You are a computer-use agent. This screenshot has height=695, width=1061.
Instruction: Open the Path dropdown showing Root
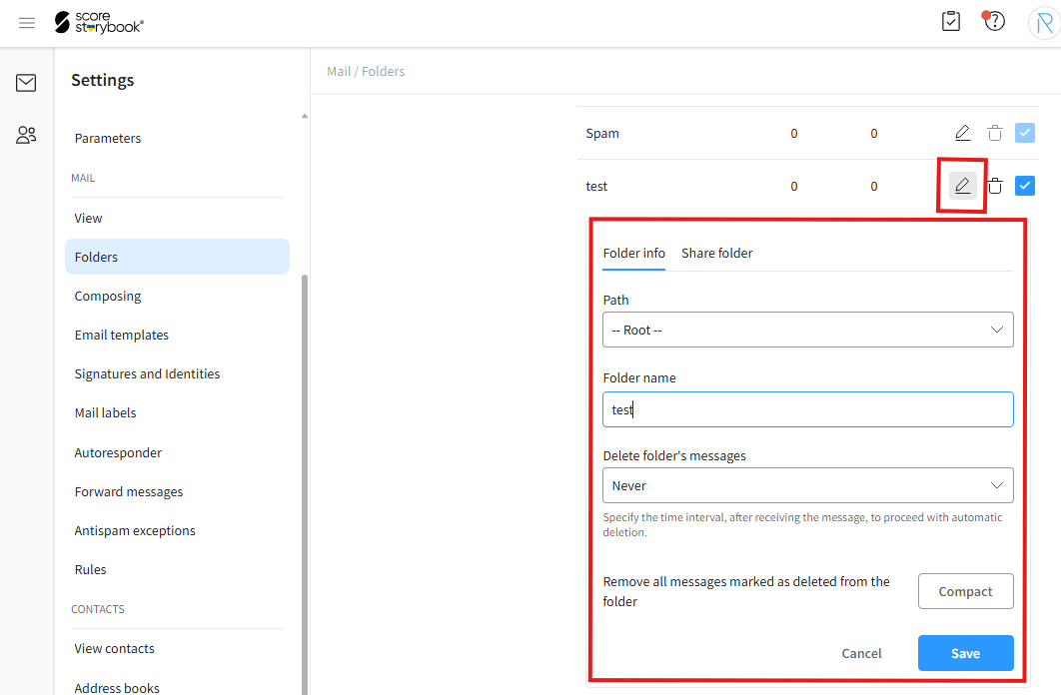click(808, 330)
